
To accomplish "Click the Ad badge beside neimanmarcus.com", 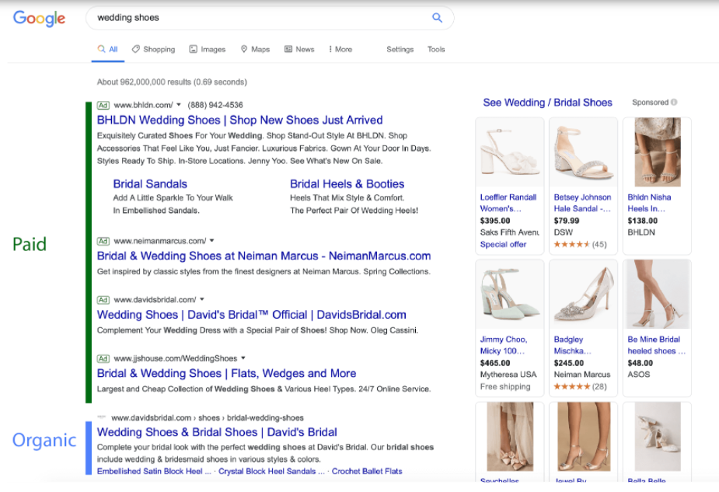I will coord(103,241).
